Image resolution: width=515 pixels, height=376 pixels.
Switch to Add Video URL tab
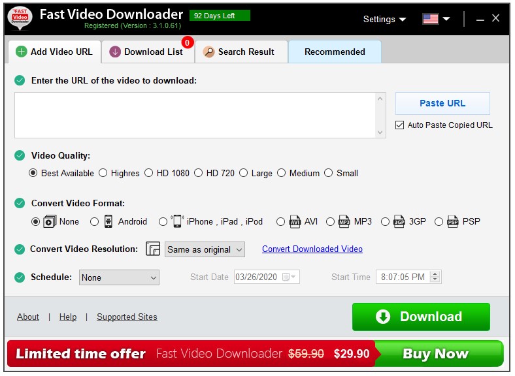55,52
